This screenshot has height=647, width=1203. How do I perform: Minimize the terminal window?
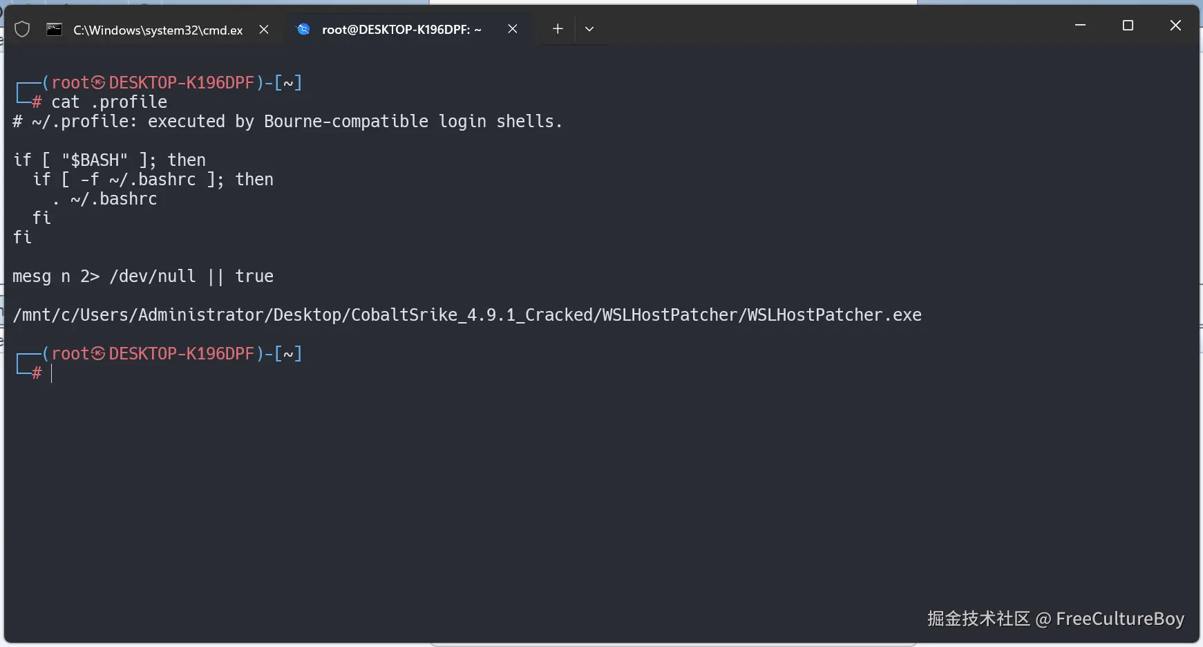(x=1081, y=26)
